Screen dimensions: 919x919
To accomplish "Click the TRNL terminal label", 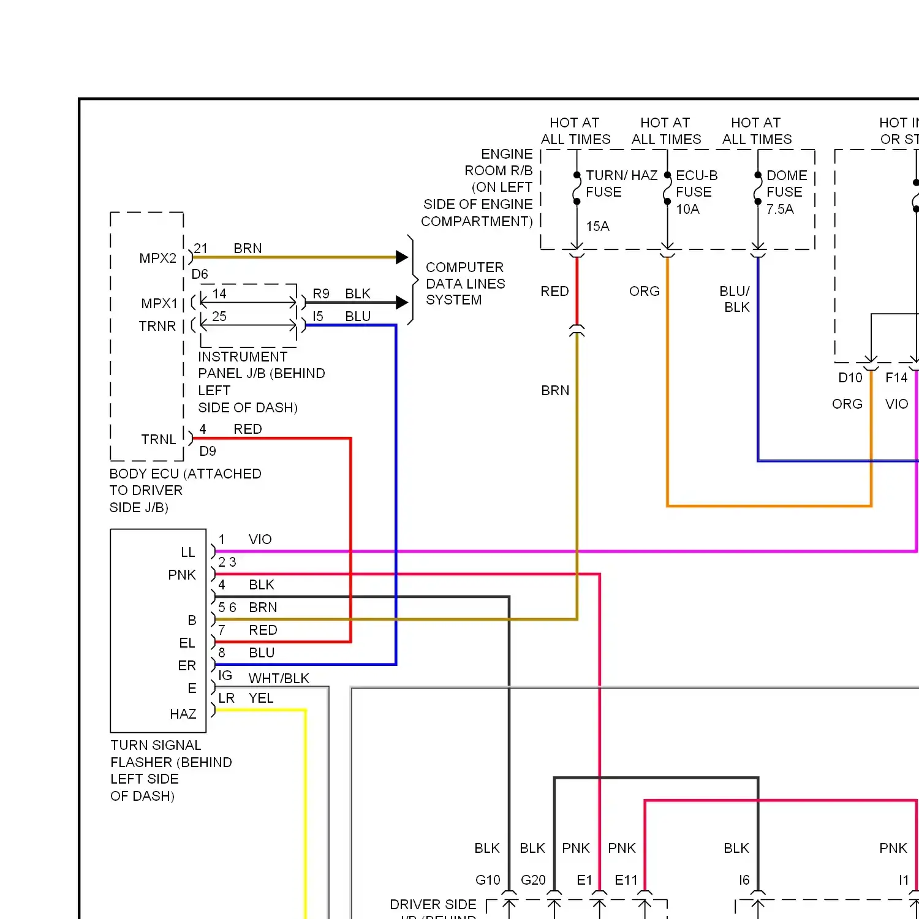I will tap(159, 439).
